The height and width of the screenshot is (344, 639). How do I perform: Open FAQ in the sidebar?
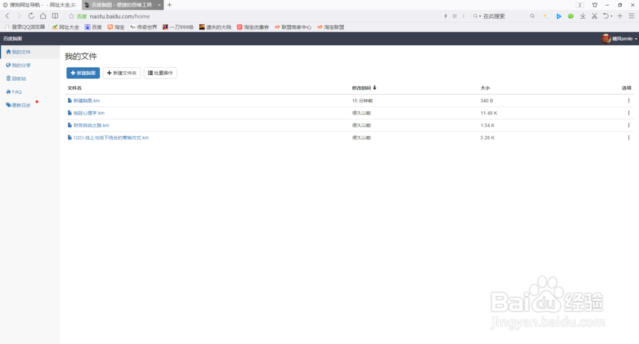(x=14, y=92)
